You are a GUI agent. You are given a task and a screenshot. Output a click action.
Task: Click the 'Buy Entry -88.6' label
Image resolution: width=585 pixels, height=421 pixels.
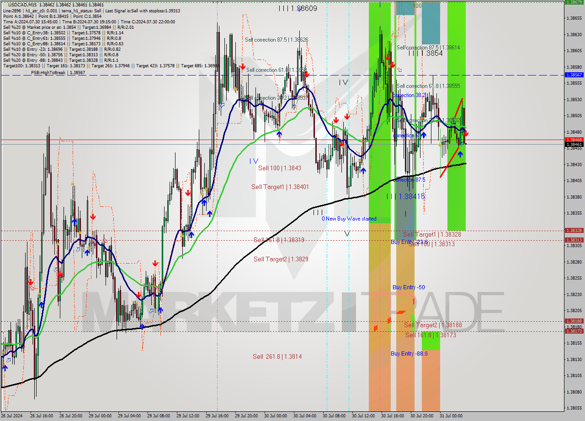pyautogui.click(x=409, y=354)
